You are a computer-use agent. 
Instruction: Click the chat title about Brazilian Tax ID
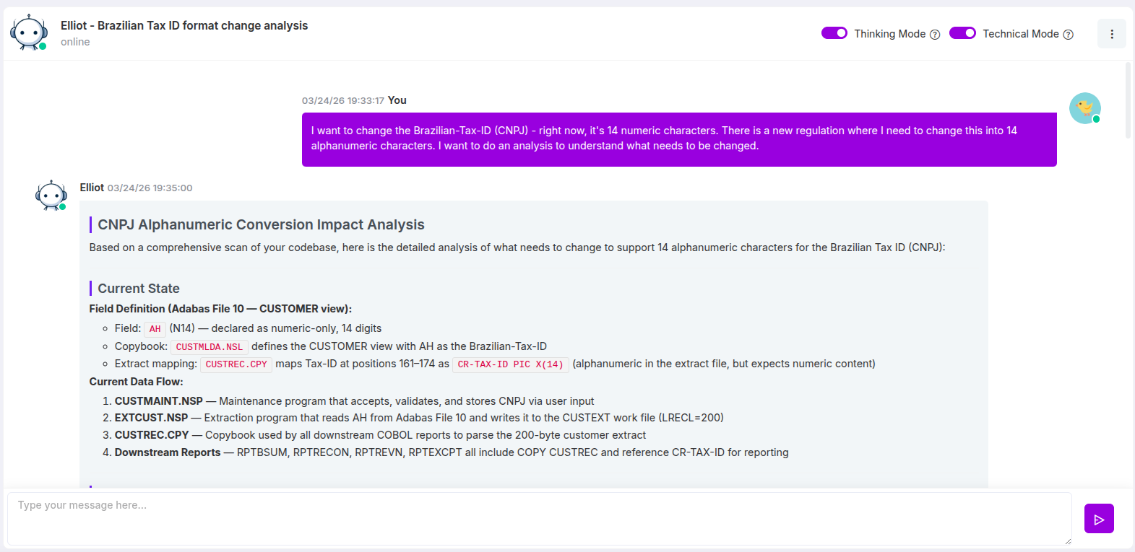[x=184, y=25]
